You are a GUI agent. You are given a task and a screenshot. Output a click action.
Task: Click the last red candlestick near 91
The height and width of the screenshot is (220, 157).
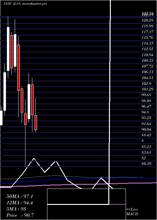(36, 123)
